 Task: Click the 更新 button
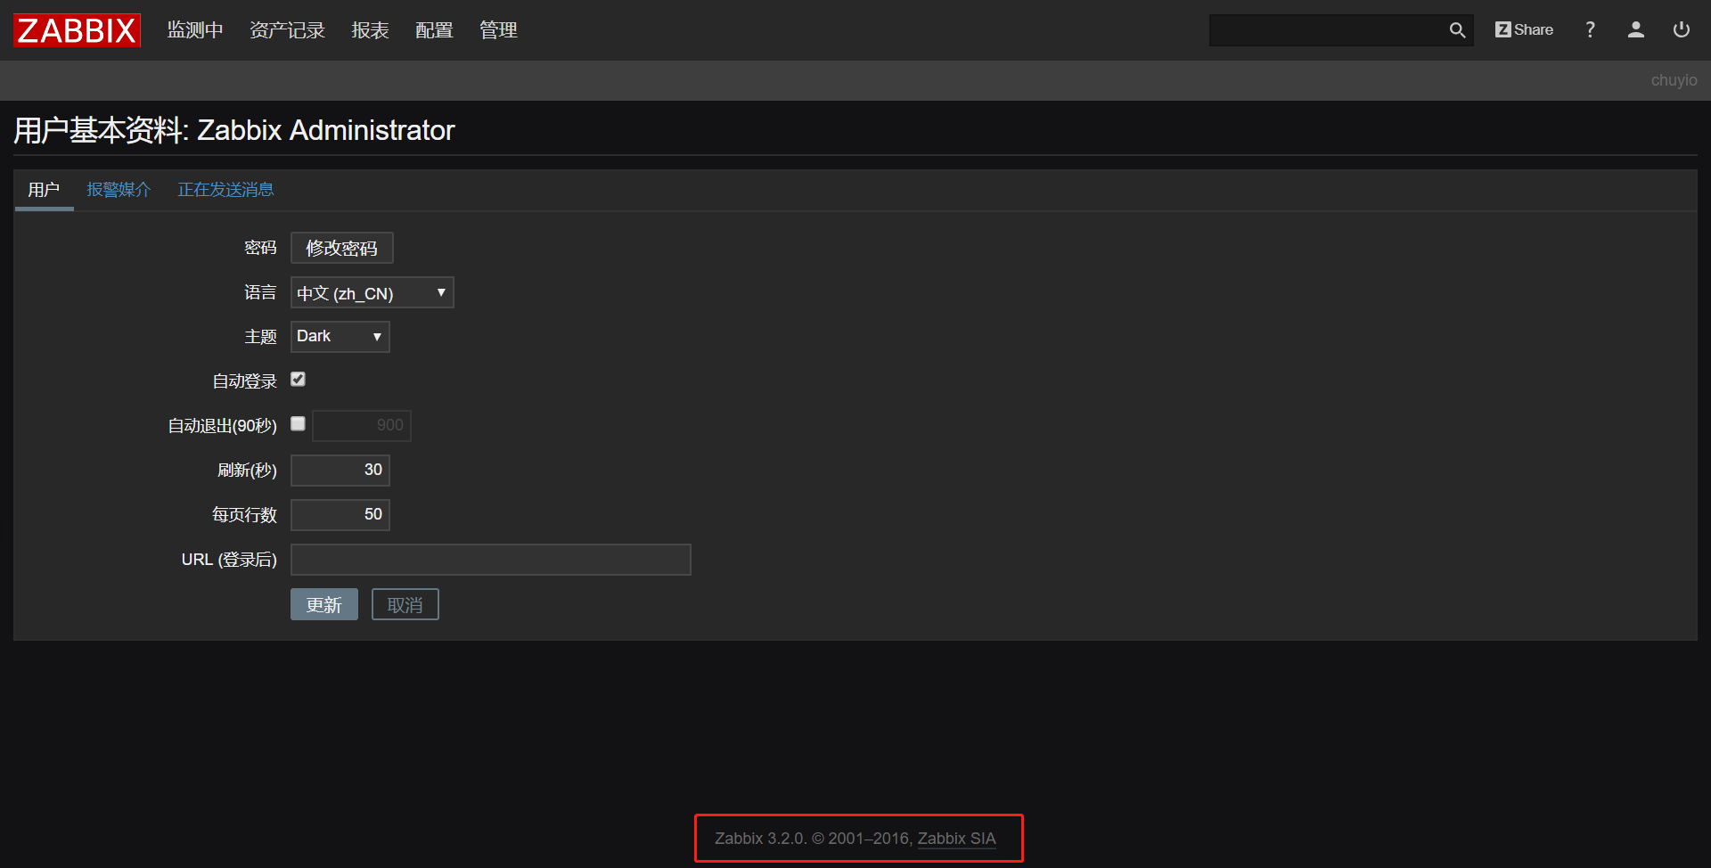coord(324,605)
